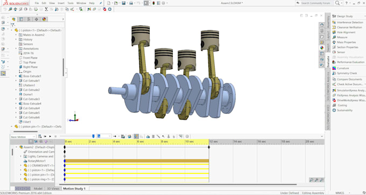Image resolution: width=366 pixels, height=195 pixels.
Task: Select the Curvature display tool
Action: (x=341, y=68)
